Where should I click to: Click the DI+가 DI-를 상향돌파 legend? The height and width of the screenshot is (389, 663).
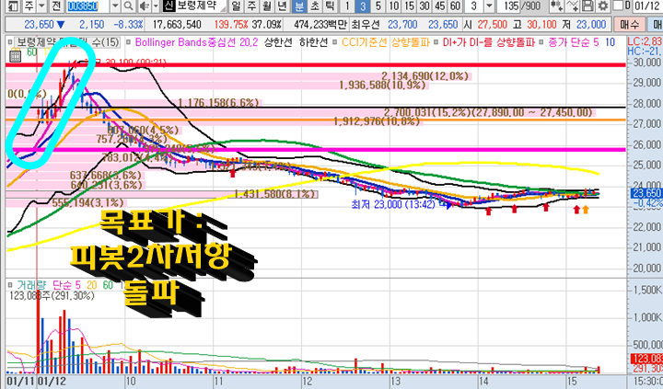tap(489, 42)
